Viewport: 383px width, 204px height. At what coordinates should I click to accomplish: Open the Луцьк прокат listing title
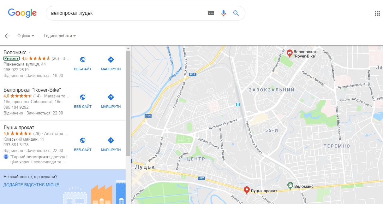pyautogui.click(x=19, y=127)
